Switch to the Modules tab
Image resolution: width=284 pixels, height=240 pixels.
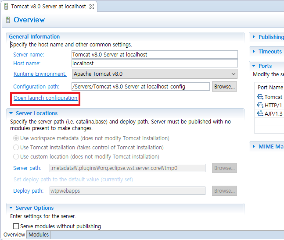click(39, 235)
